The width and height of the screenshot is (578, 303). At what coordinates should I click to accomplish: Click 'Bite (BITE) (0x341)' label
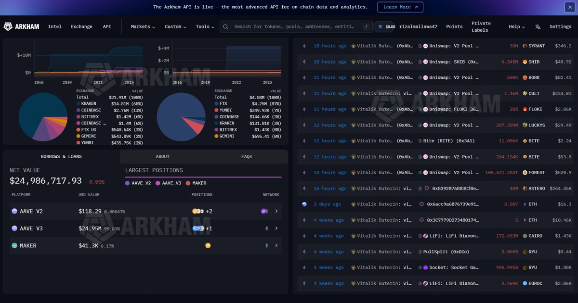(448, 141)
